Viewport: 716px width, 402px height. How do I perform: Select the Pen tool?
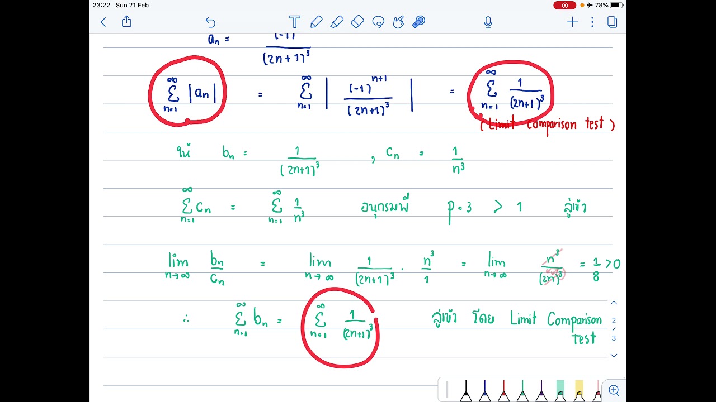pos(316,22)
